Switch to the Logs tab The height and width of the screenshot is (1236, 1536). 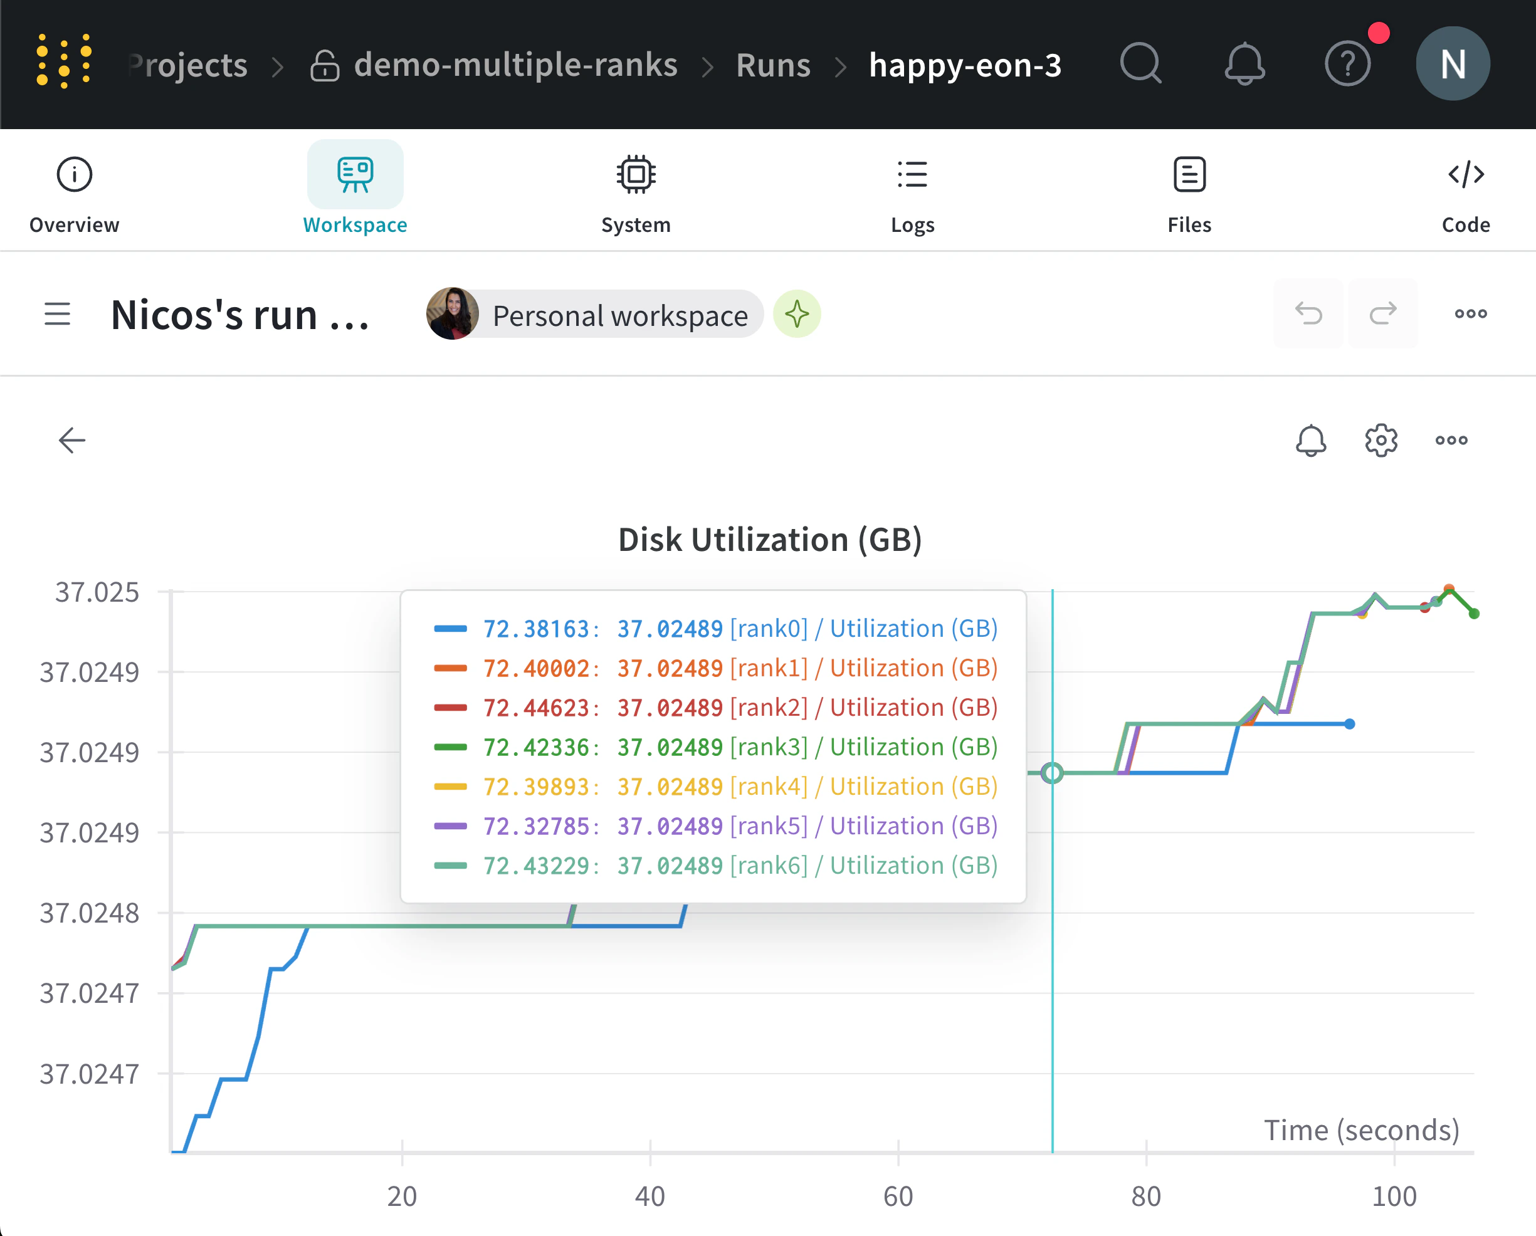[x=912, y=191]
